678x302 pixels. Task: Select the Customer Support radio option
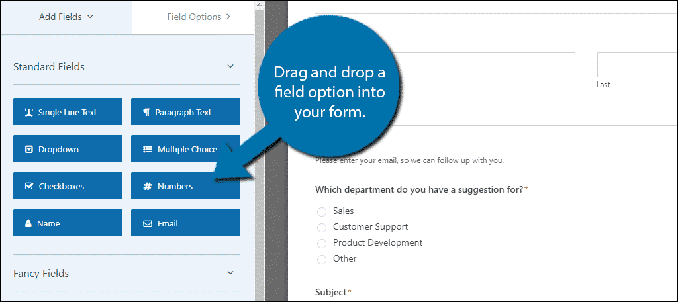(x=321, y=228)
